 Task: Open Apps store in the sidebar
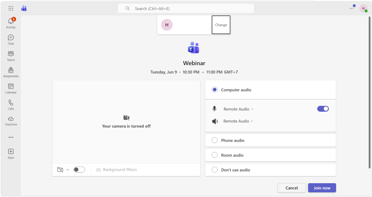click(11, 154)
